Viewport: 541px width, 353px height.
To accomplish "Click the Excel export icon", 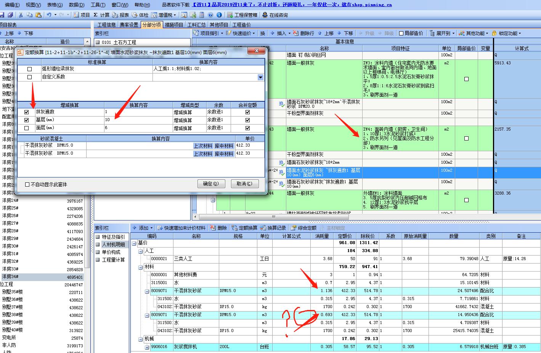I will click(x=193, y=15).
